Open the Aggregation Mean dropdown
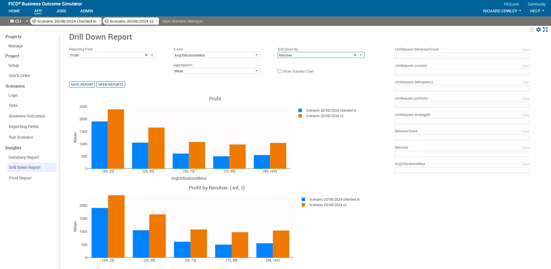Image resolution: width=551 pixels, height=269 pixels. [256, 71]
